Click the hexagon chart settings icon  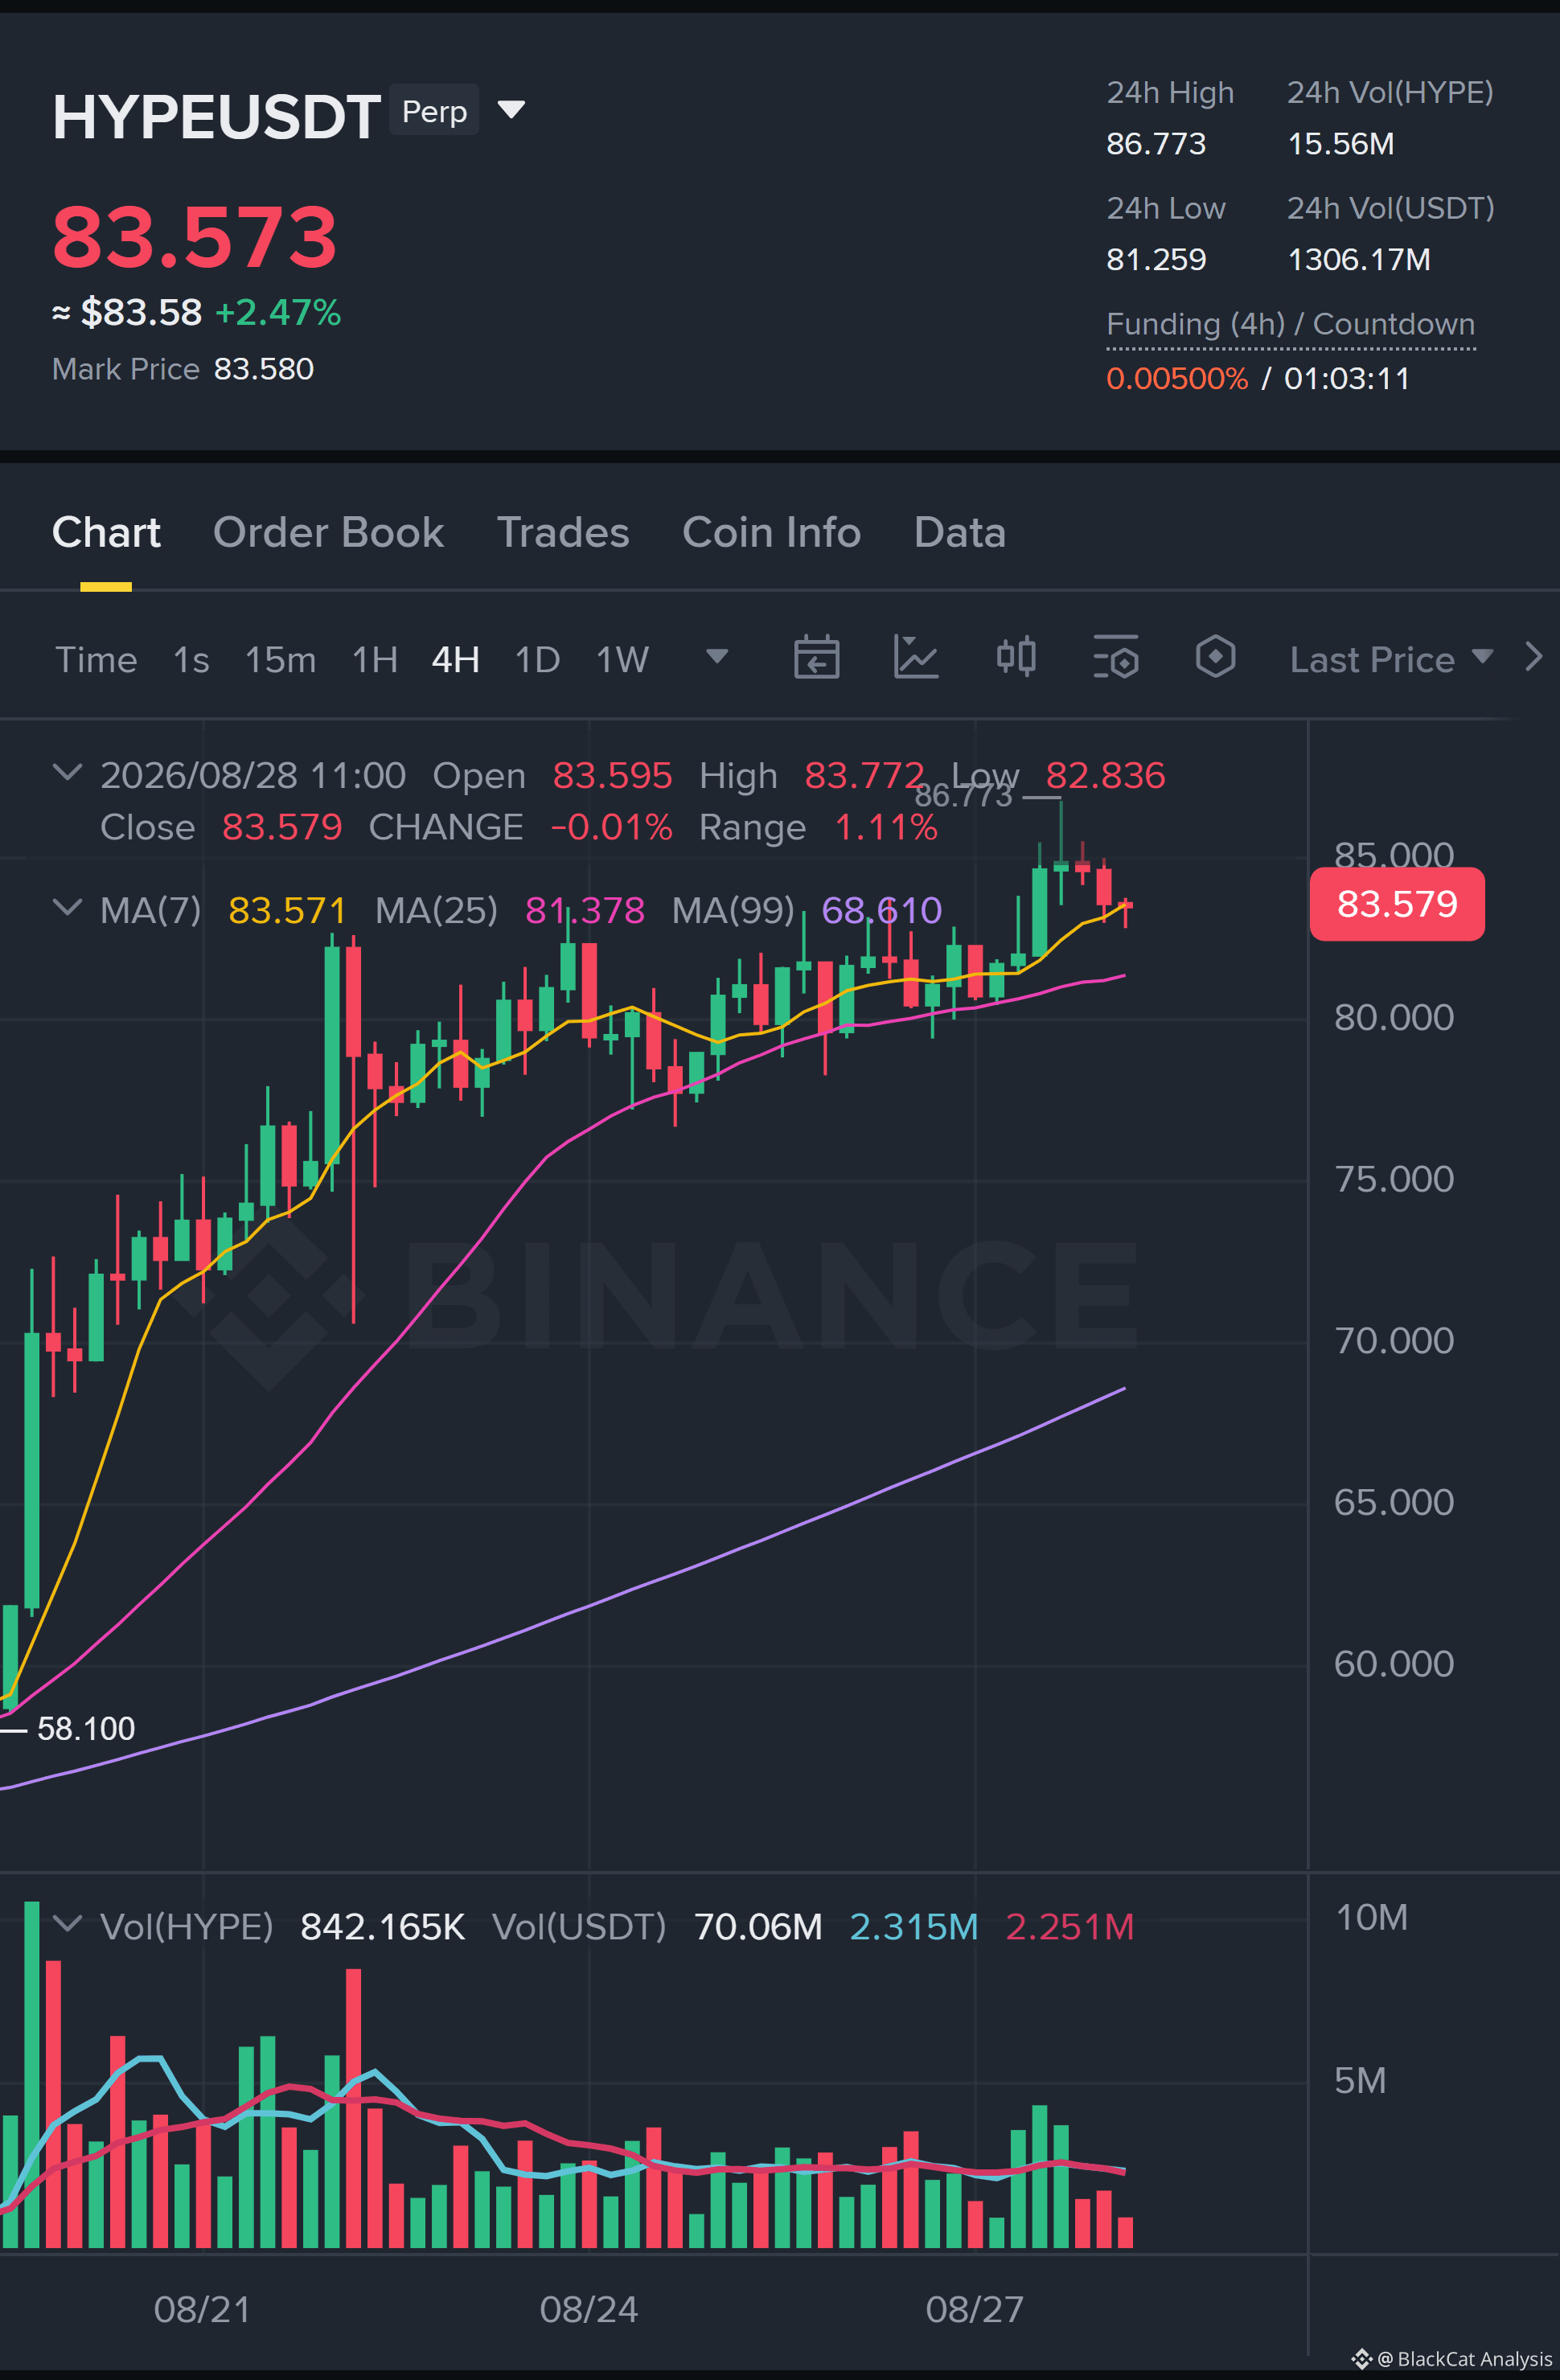tap(1215, 658)
